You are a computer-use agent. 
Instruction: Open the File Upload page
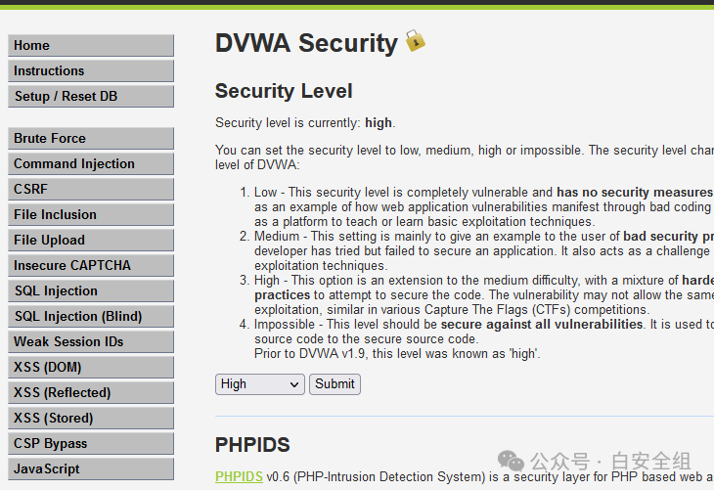[x=91, y=240]
